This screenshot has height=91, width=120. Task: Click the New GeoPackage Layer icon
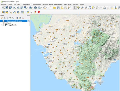tap(7, 12)
